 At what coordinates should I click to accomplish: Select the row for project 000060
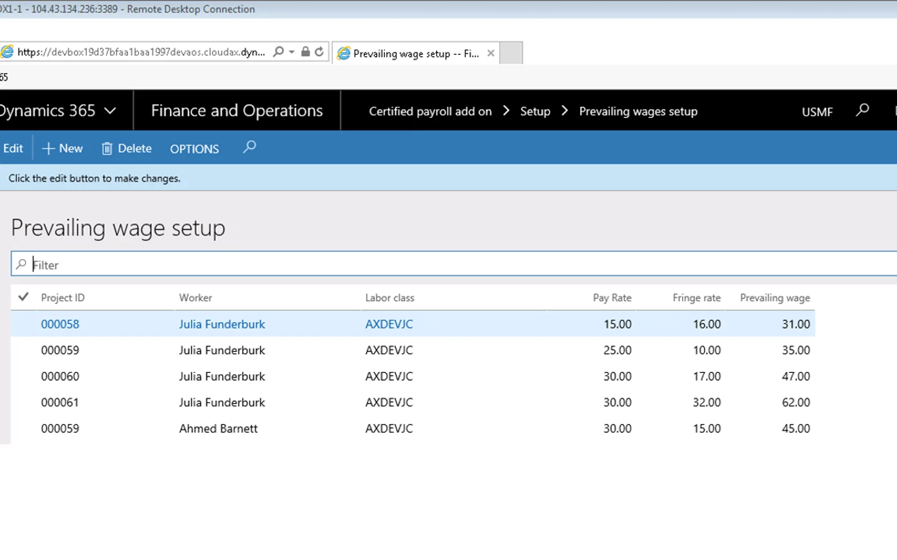[413, 376]
